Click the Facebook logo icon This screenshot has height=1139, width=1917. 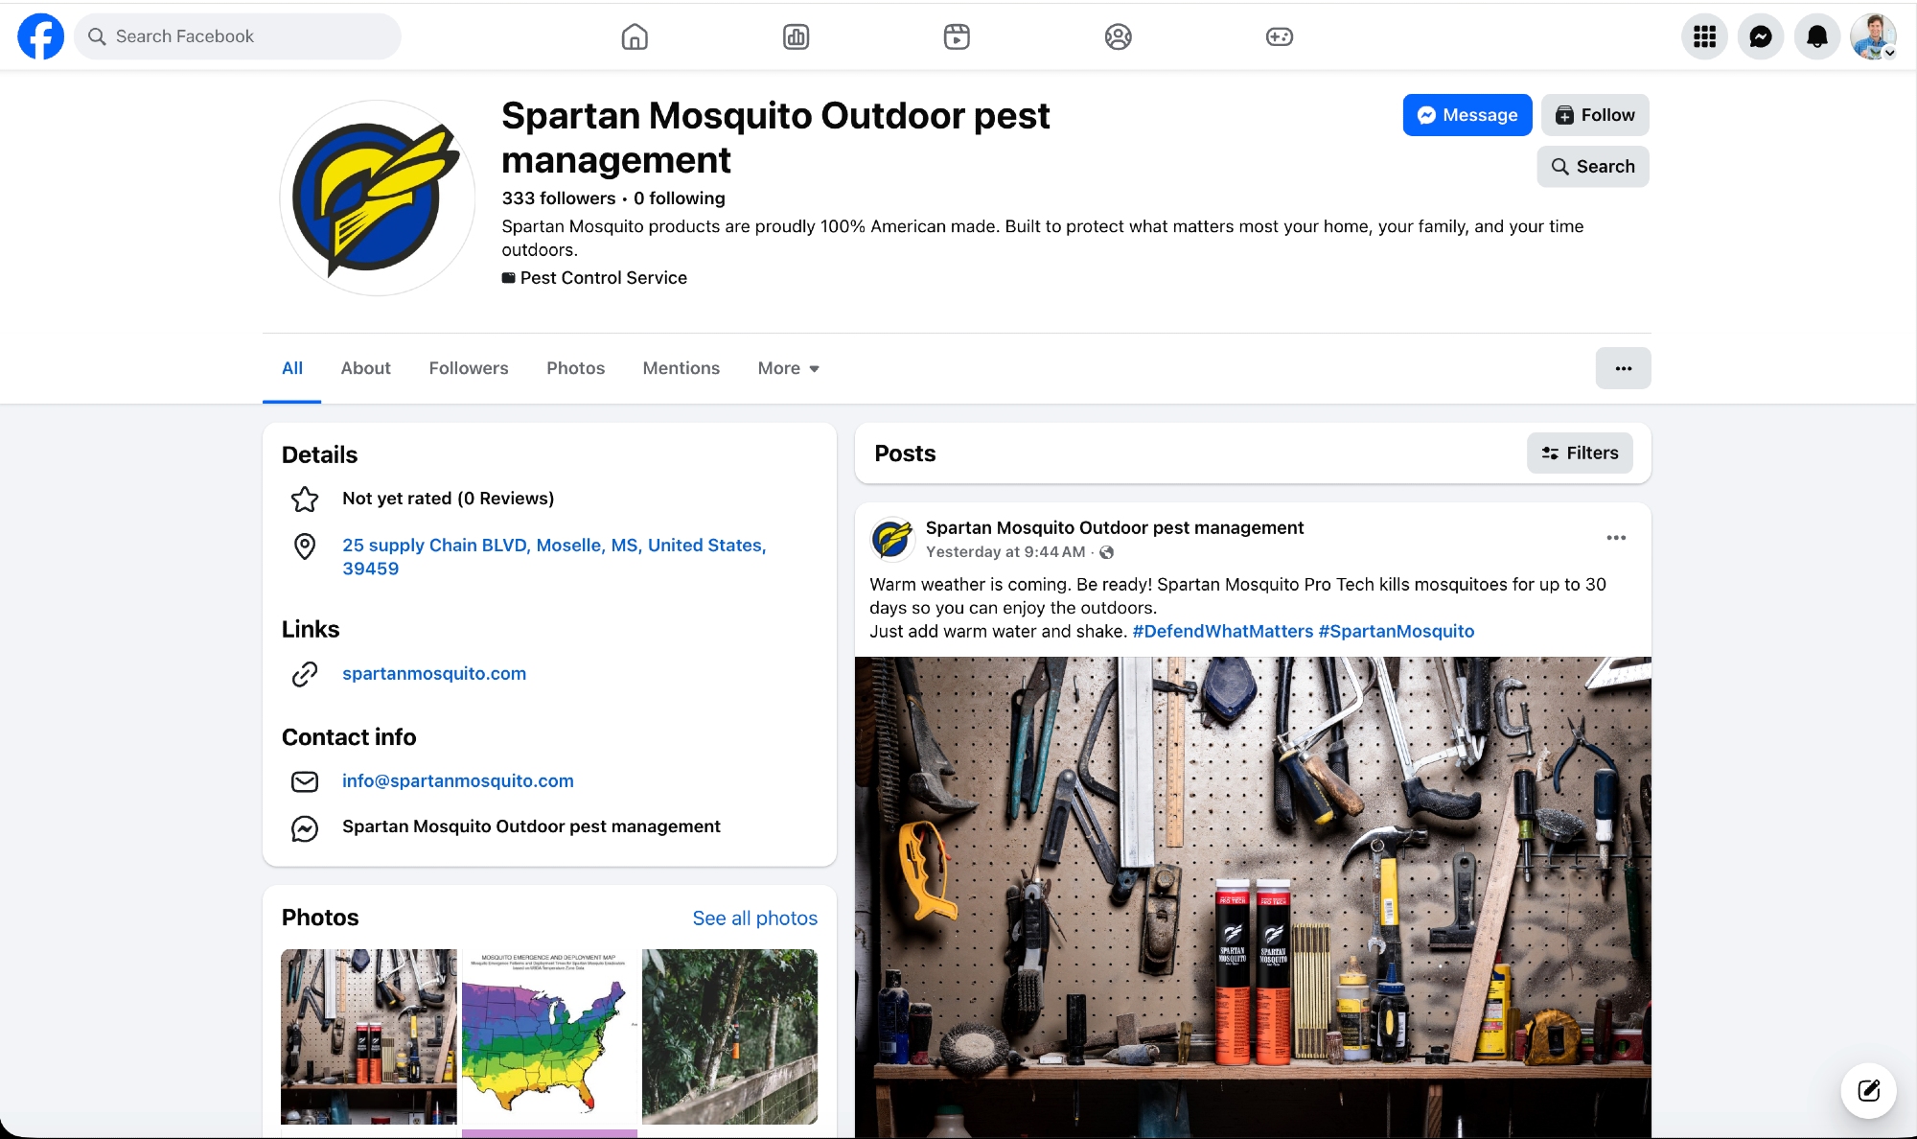tap(40, 36)
